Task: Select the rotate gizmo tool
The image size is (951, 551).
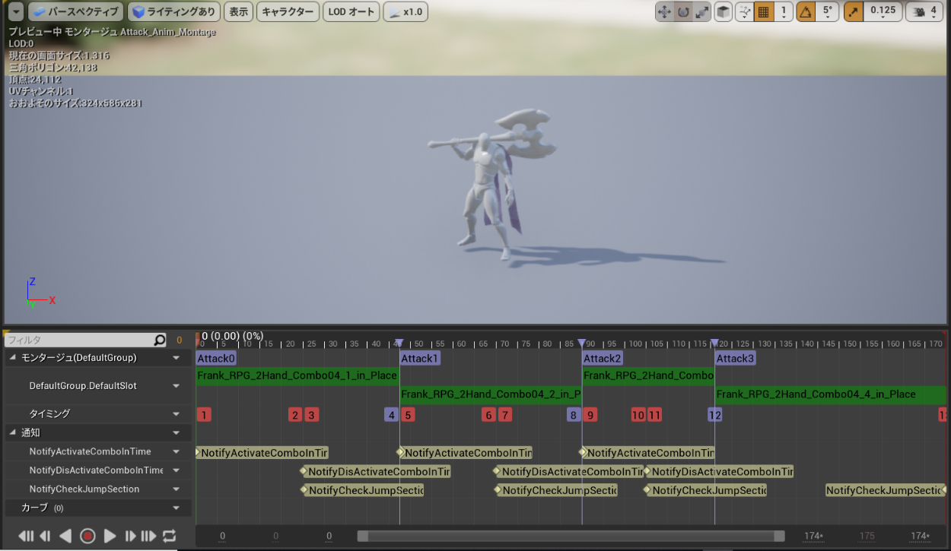Action: coord(683,12)
